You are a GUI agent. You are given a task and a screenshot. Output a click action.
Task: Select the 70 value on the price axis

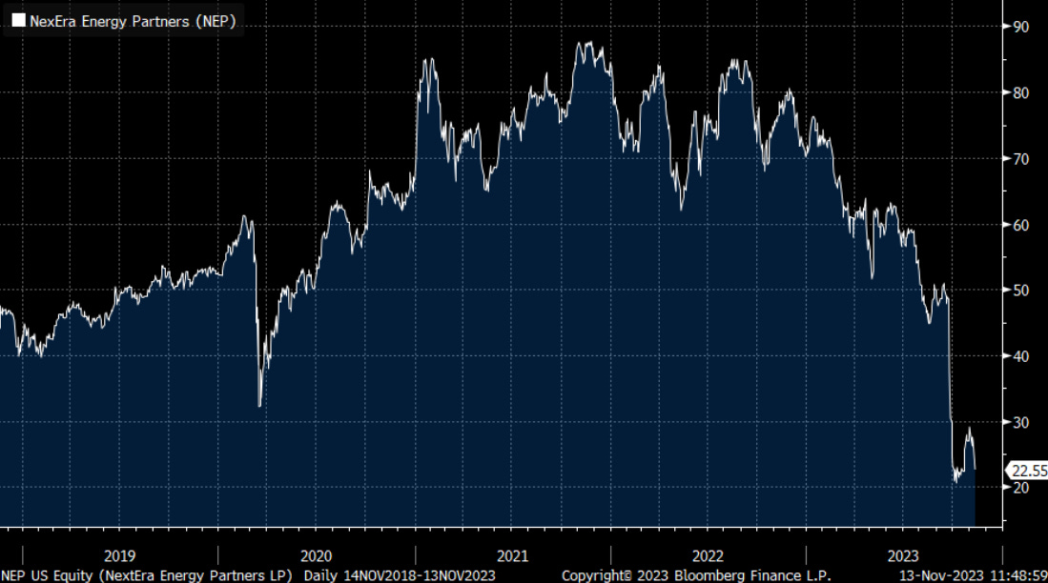coord(1021,159)
